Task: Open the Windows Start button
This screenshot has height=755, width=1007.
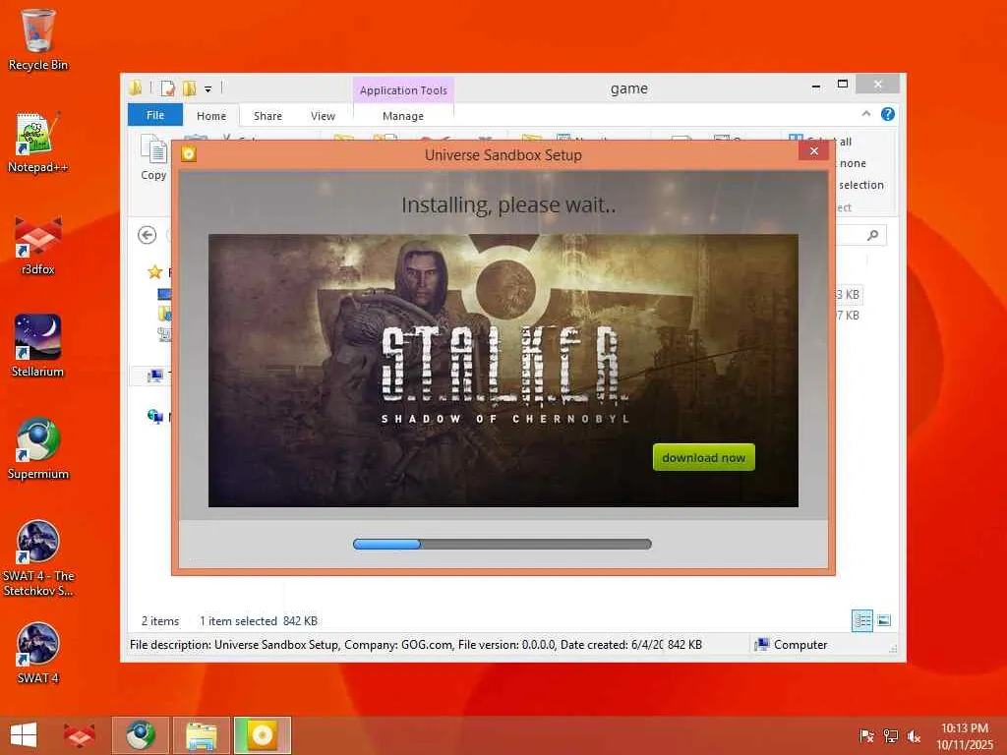Action: point(24,735)
